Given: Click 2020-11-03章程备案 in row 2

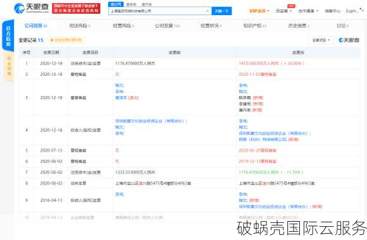Looking at the screenshot, I should (x=258, y=75).
